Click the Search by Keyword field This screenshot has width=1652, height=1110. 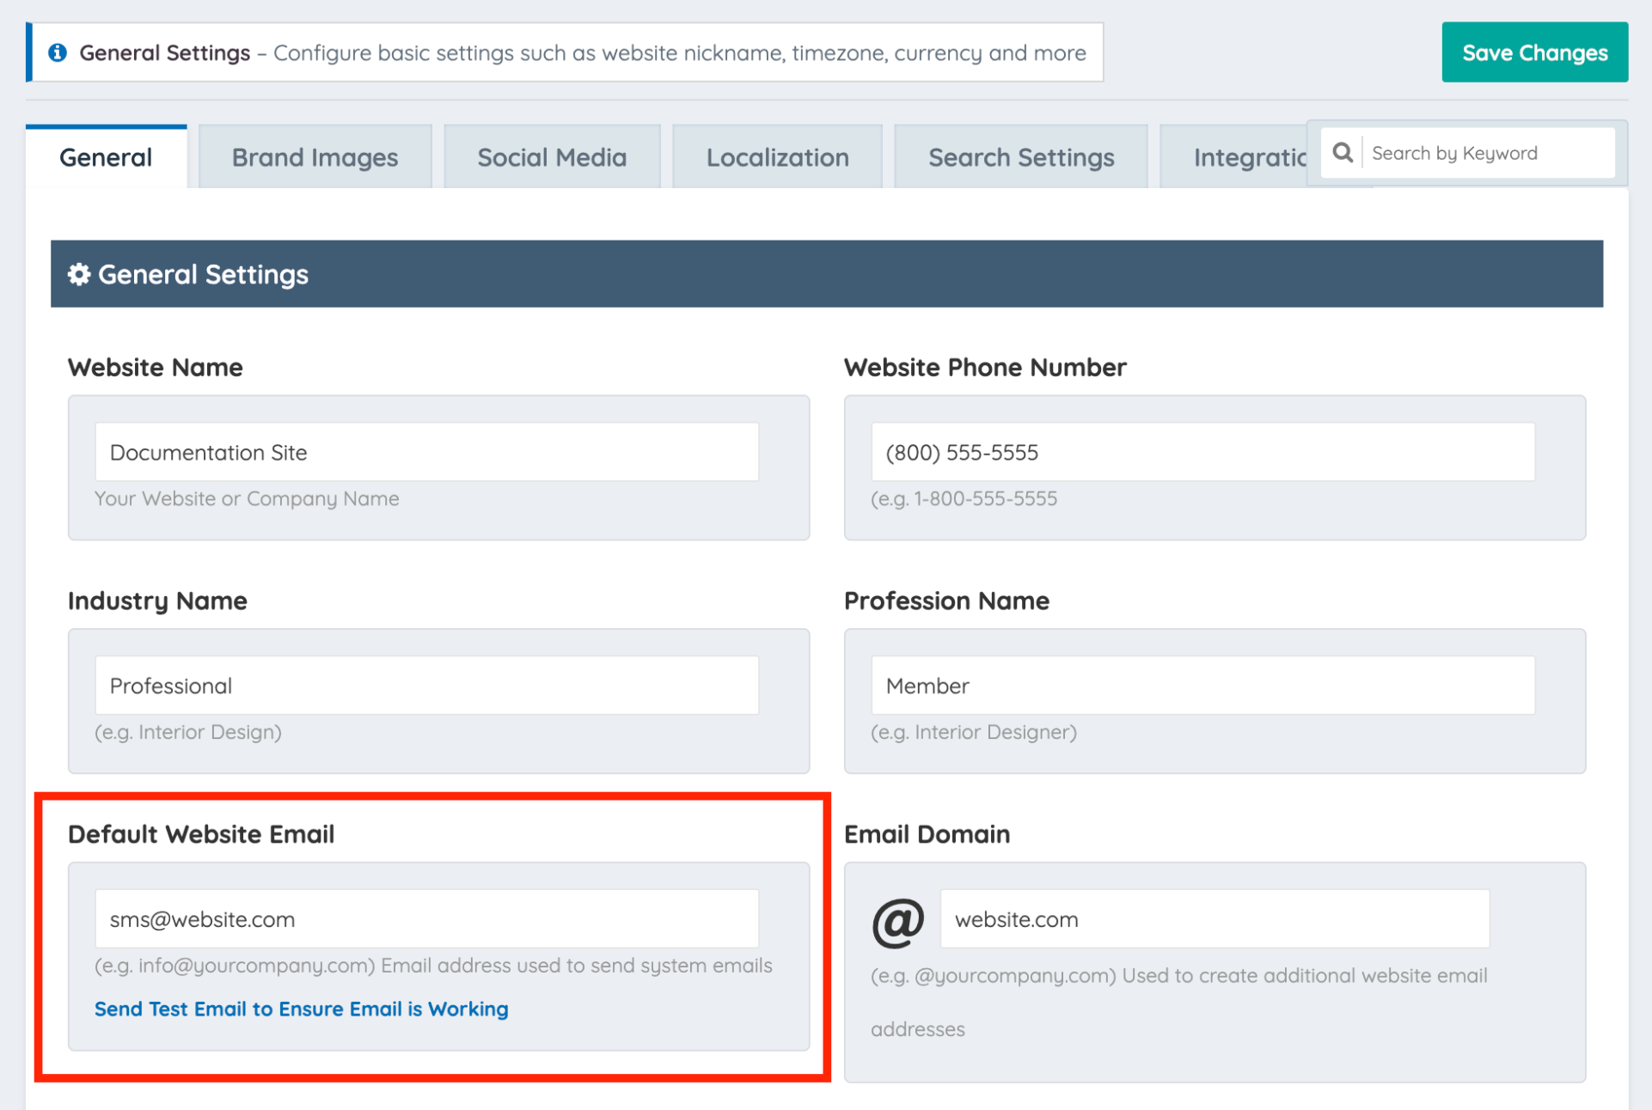pos(1487,153)
